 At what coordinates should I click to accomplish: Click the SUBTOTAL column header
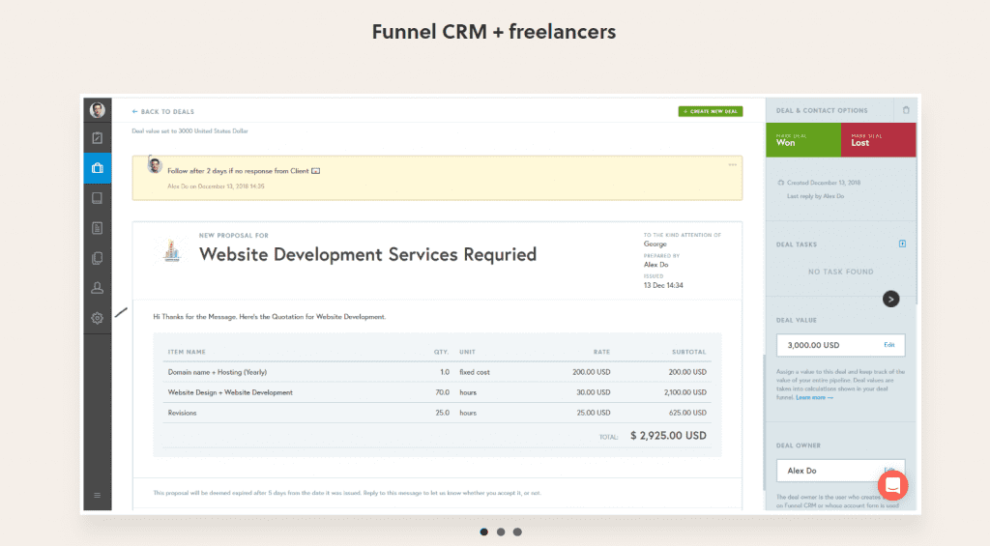tap(688, 352)
